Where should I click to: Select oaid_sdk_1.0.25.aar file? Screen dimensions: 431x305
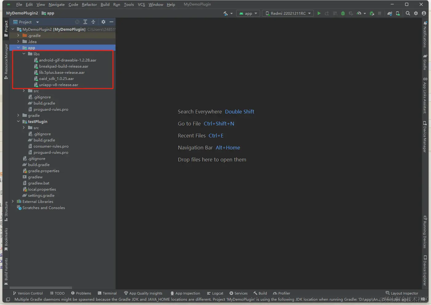click(56, 78)
